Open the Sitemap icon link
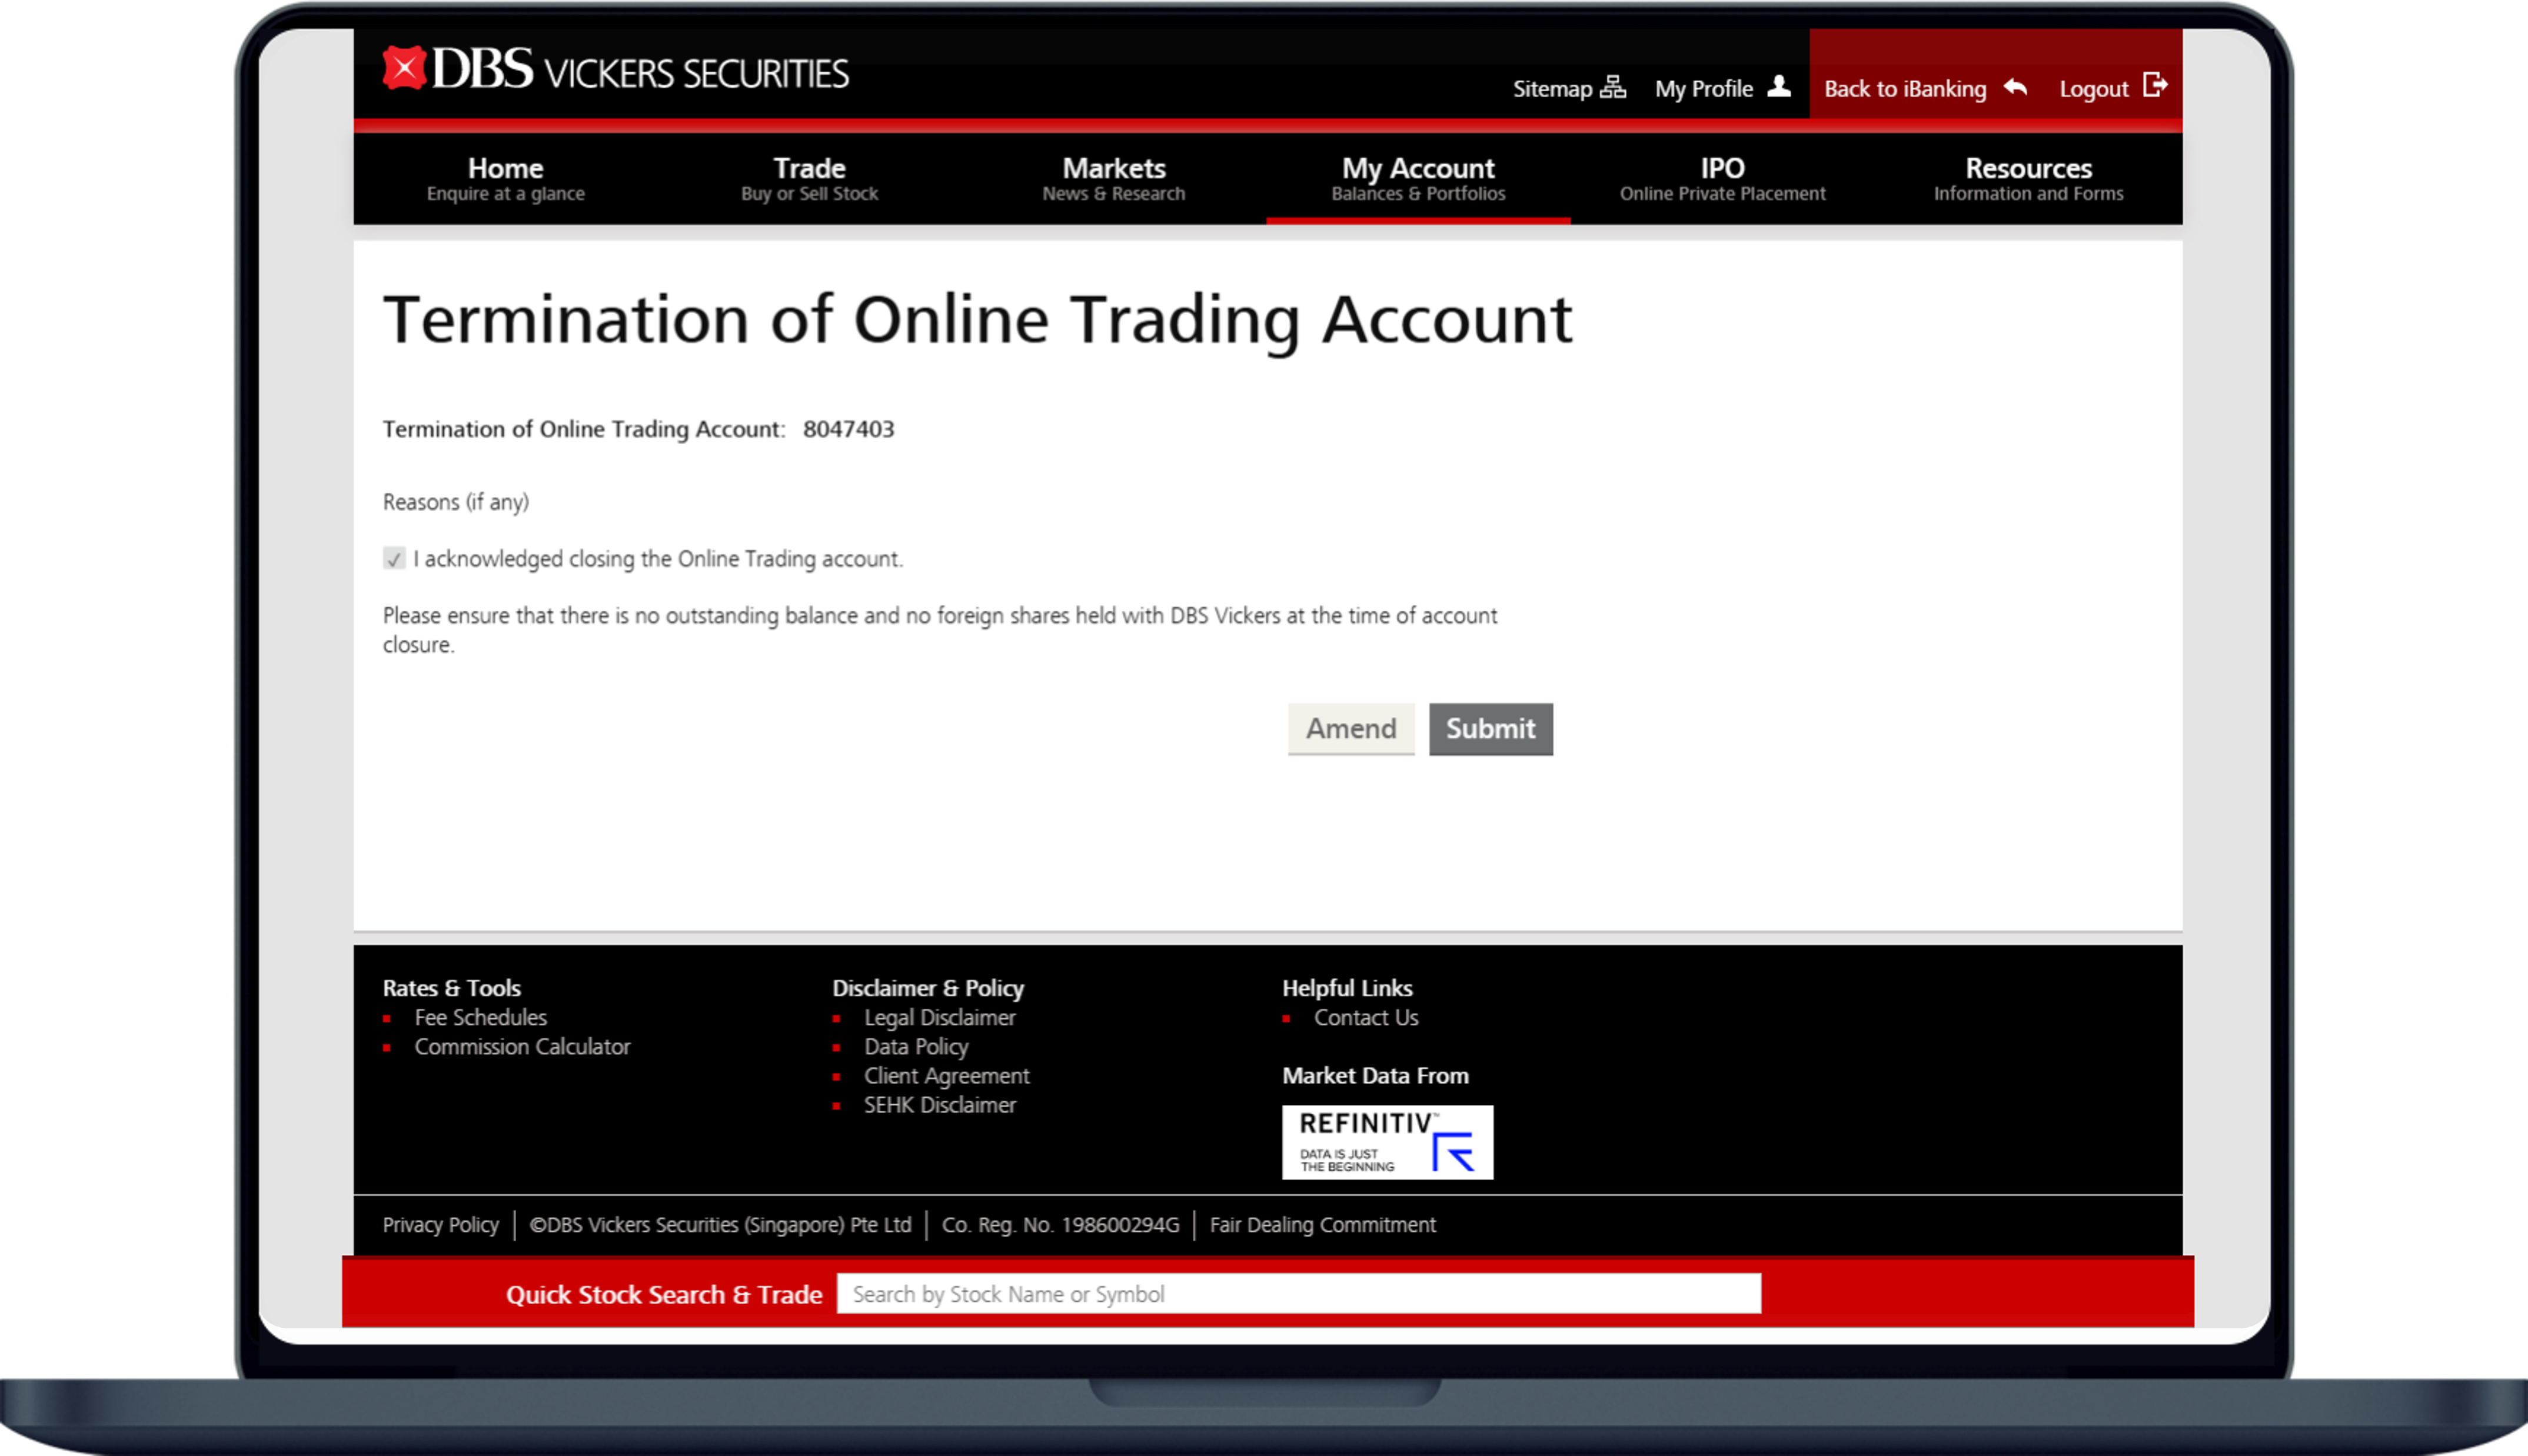 1613,87
